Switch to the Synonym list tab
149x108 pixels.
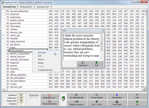coord(43,7)
